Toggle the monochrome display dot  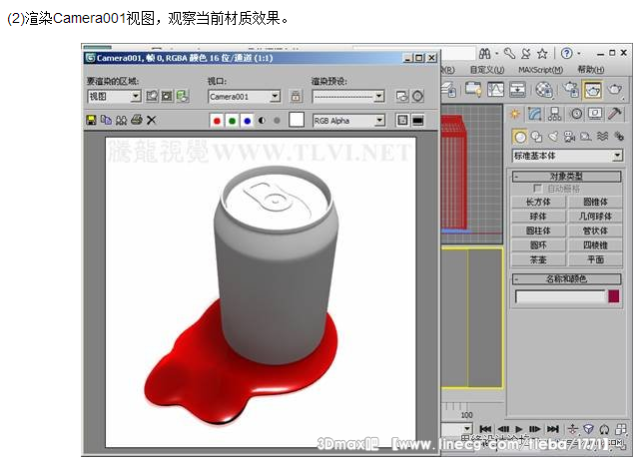coord(277,121)
